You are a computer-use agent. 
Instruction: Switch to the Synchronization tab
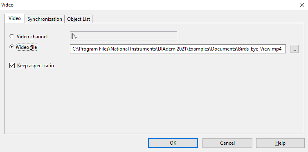pos(45,19)
